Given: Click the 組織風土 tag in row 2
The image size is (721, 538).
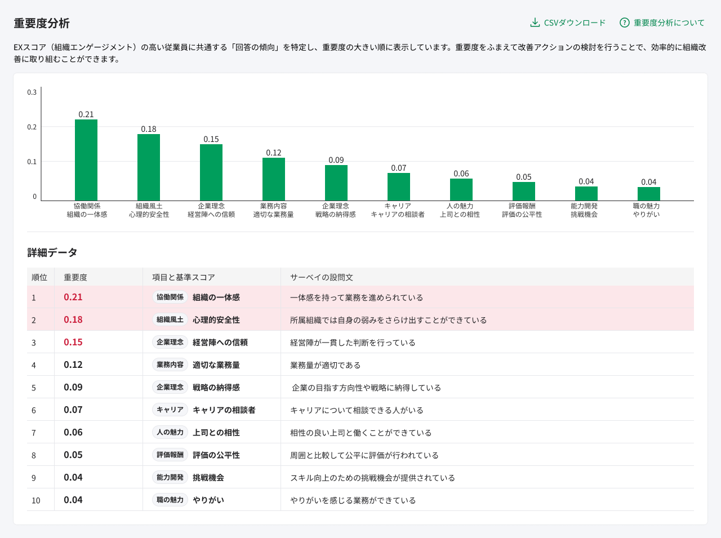Looking at the screenshot, I should tap(170, 319).
